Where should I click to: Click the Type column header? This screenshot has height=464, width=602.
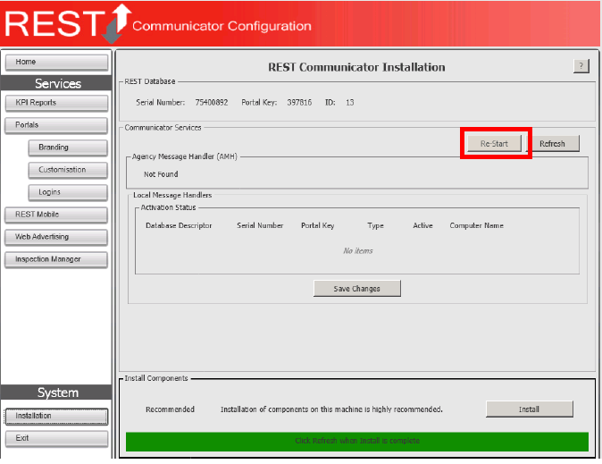pyautogui.click(x=375, y=225)
